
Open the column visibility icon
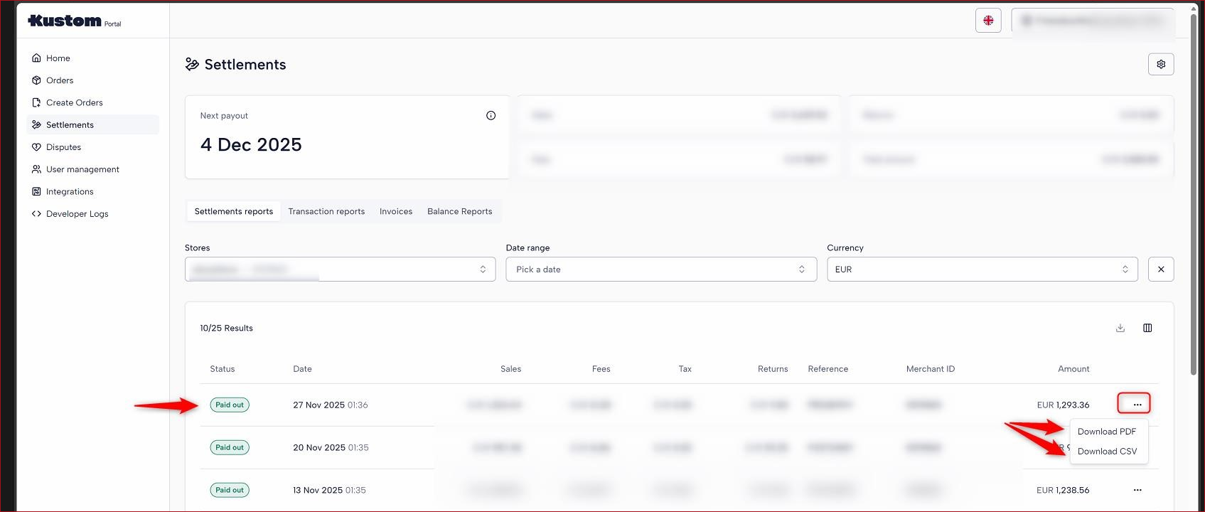(x=1147, y=328)
